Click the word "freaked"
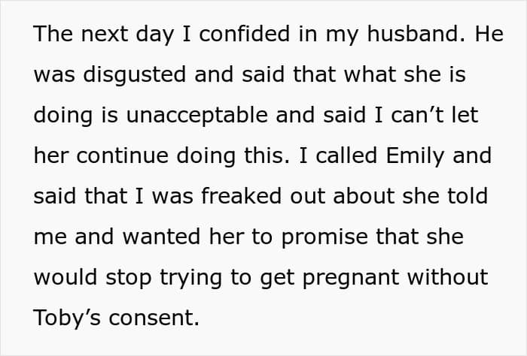The image size is (527, 356). (241, 196)
